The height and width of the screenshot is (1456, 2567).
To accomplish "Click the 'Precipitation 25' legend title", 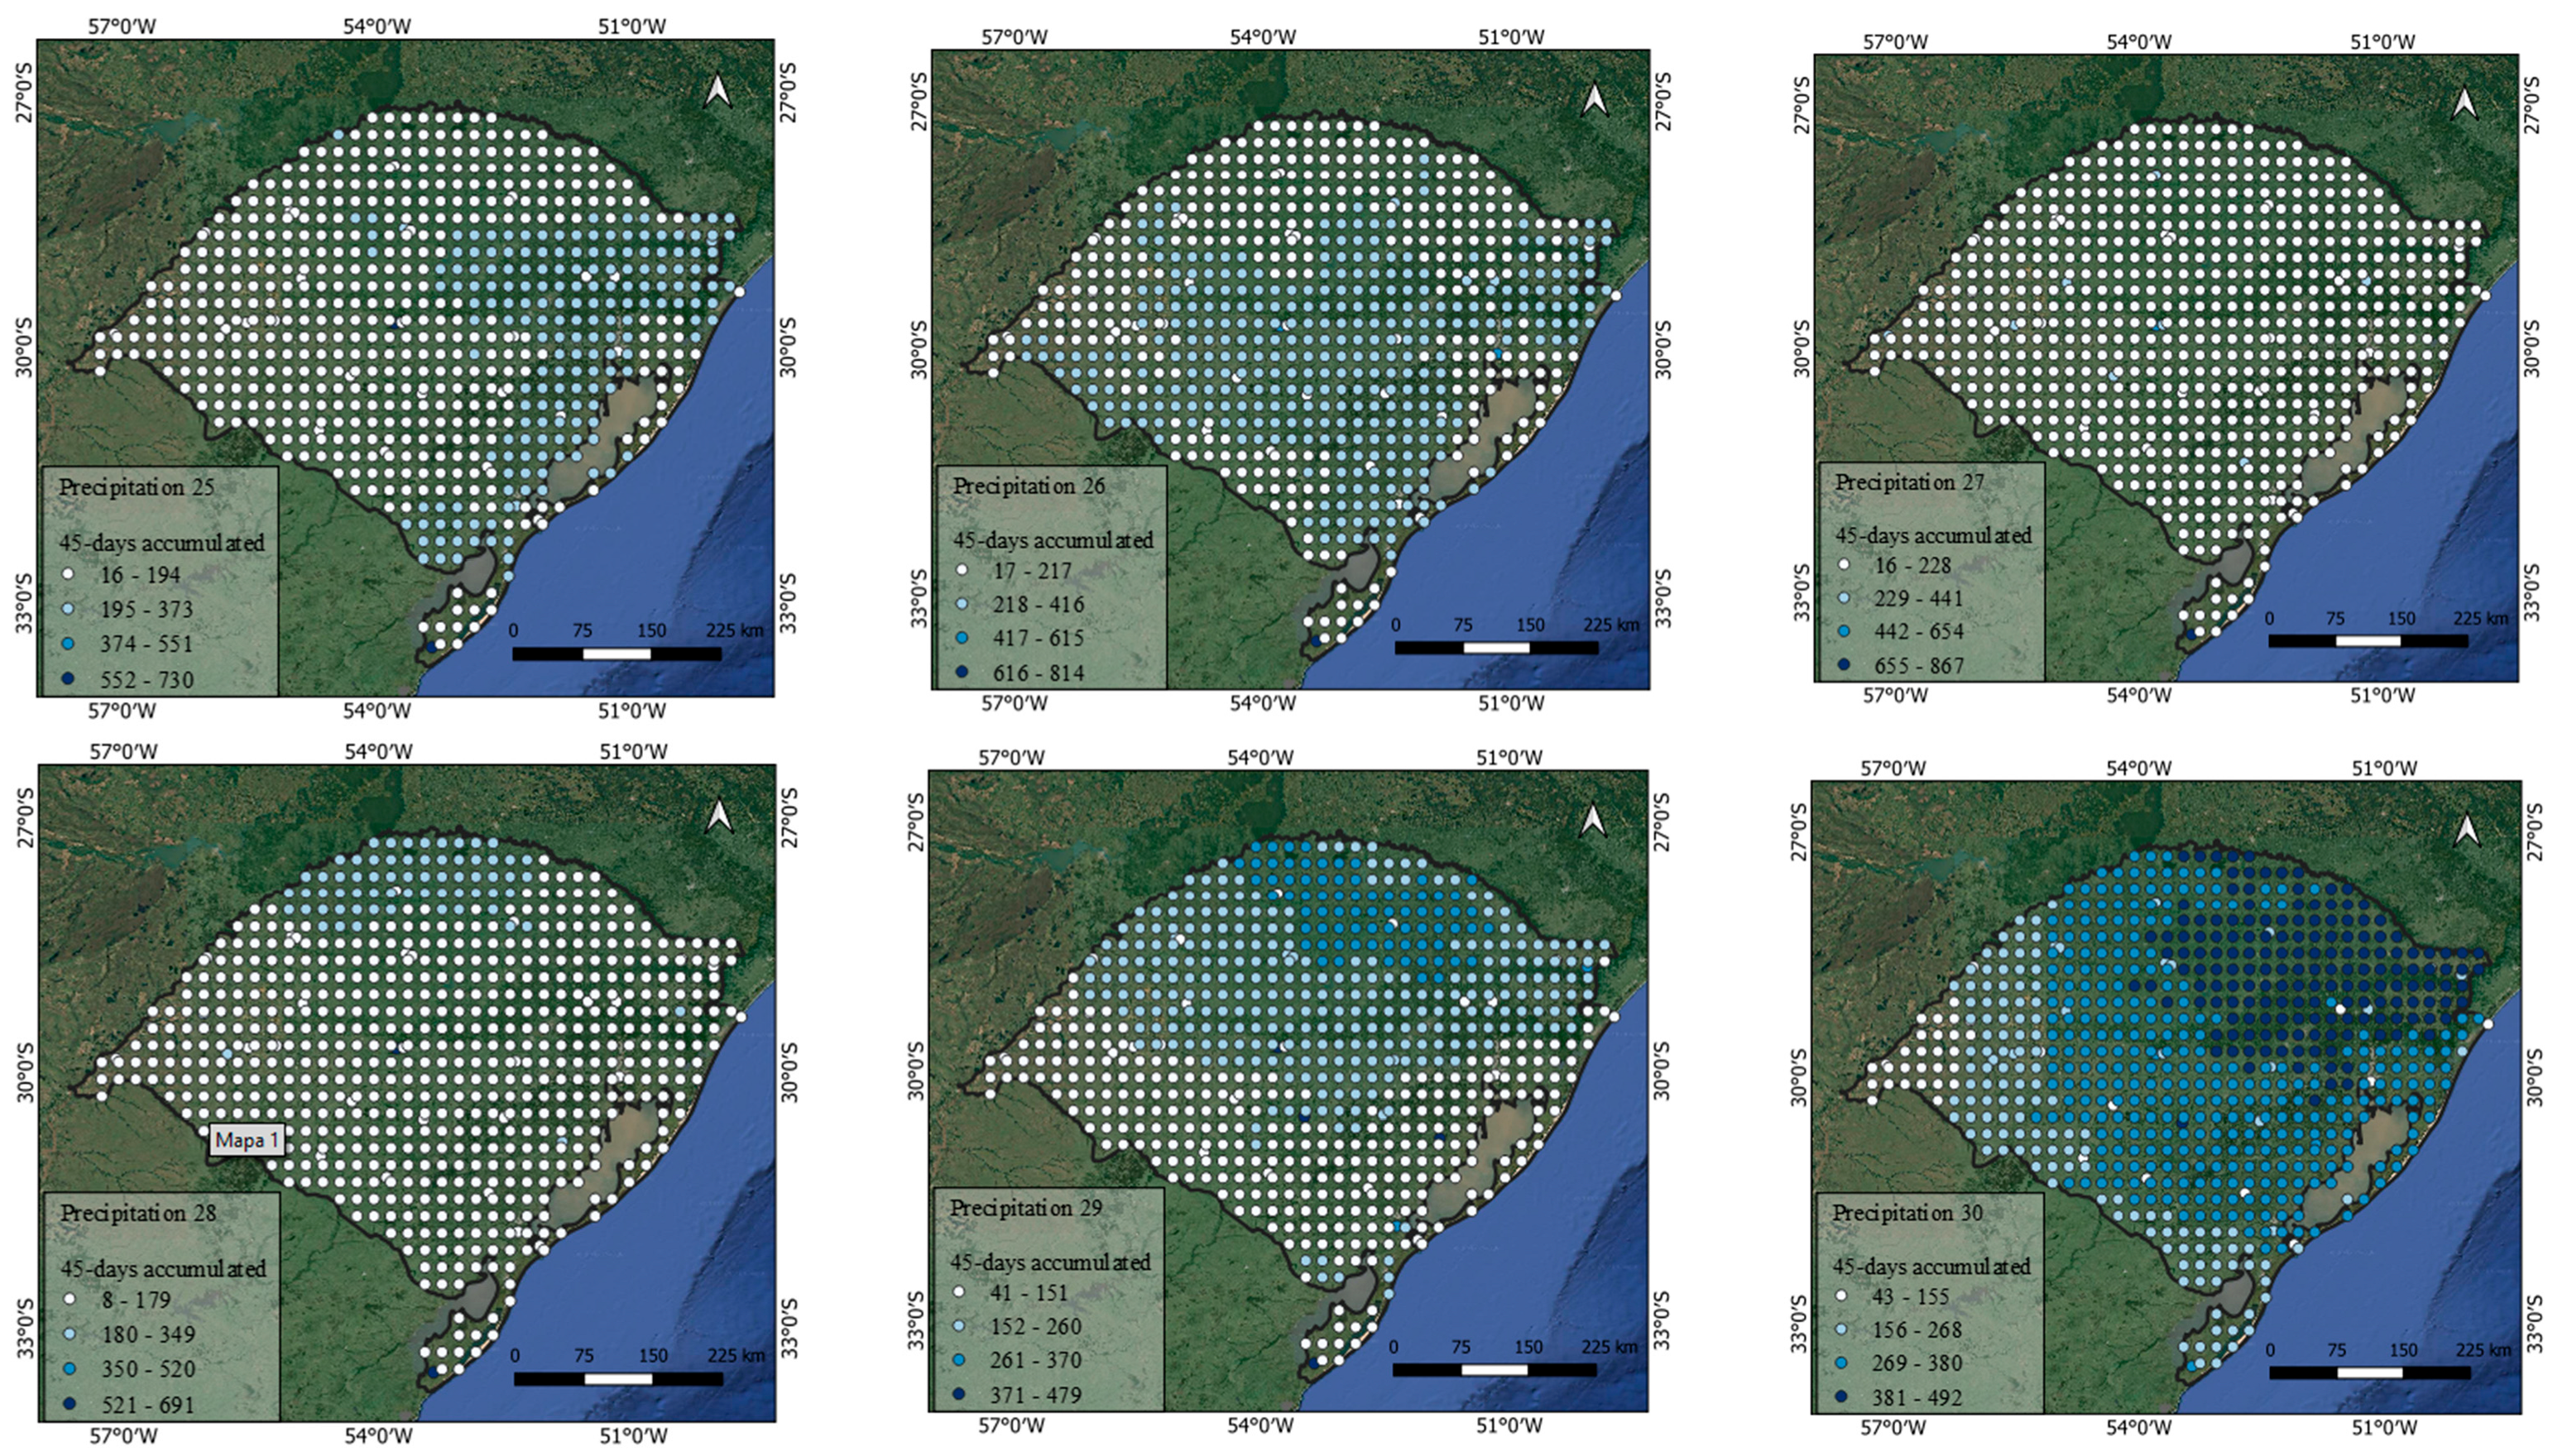I will coord(136,488).
